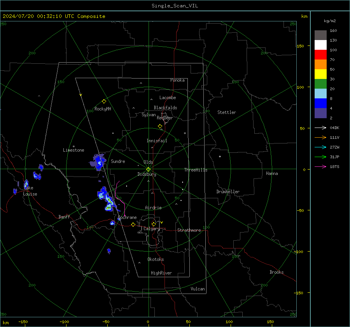Select the Stettler label
Image resolution: width=350 pixels, height=327 pixels.
227,112
